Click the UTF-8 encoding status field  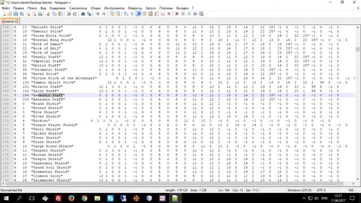coord(321,191)
